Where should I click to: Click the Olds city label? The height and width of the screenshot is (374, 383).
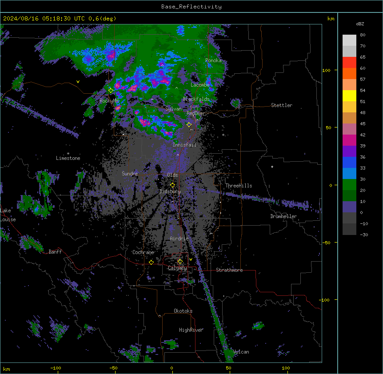[x=172, y=175]
